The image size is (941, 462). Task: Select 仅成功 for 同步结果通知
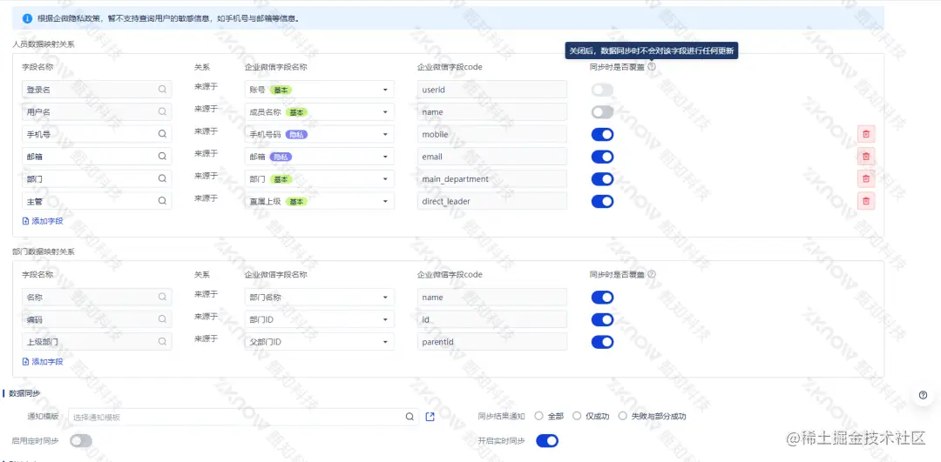pos(577,416)
